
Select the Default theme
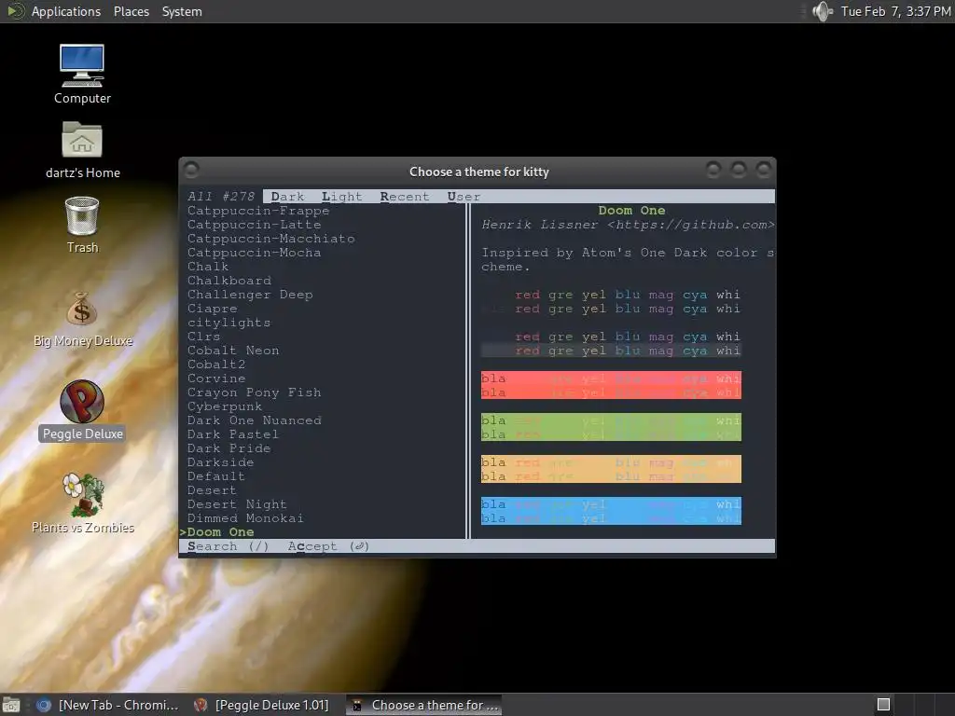tap(216, 476)
